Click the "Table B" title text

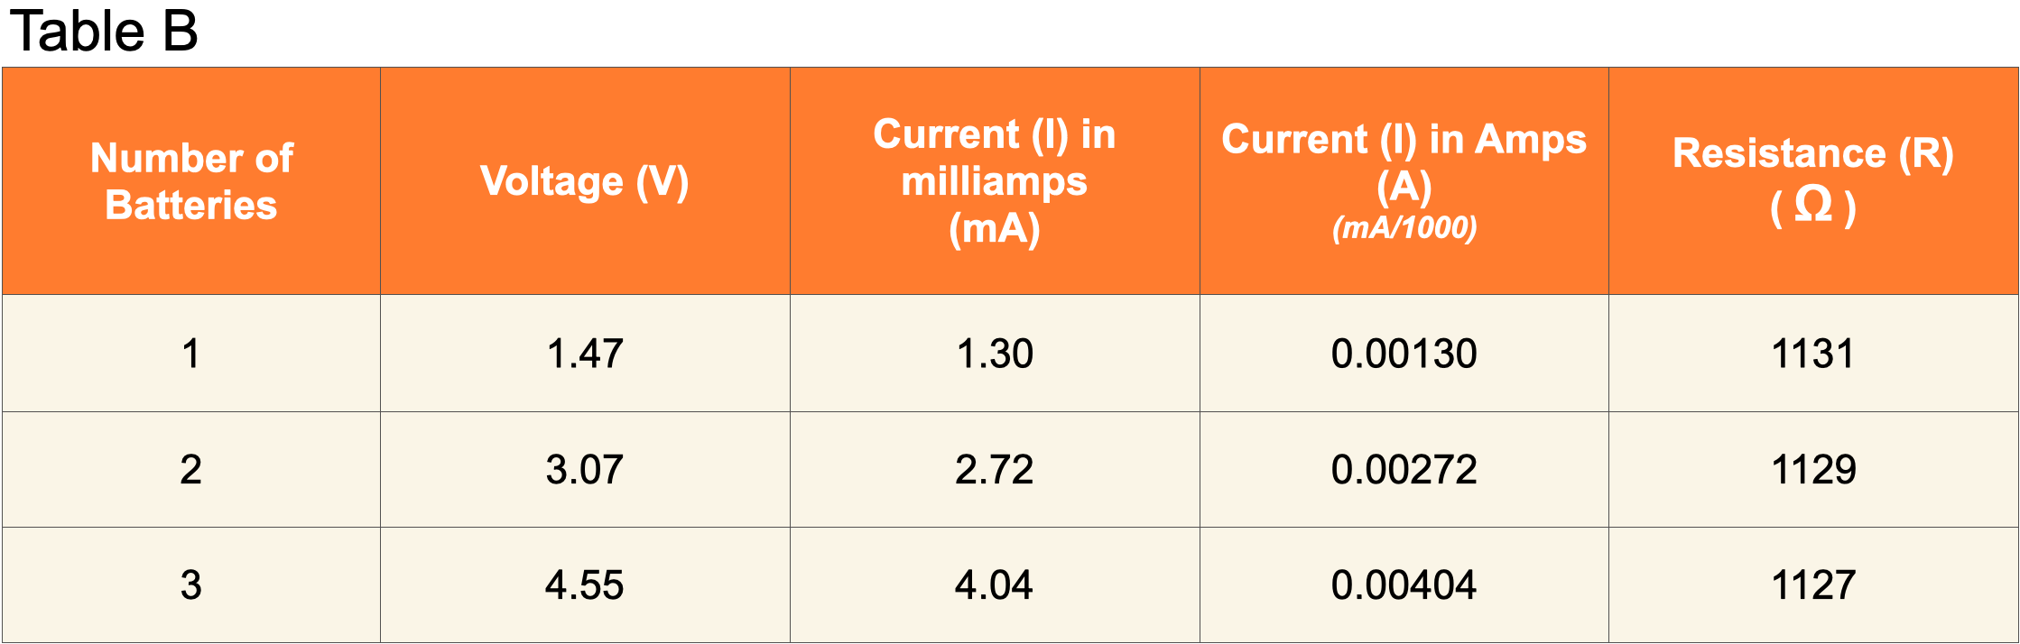(103, 31)
